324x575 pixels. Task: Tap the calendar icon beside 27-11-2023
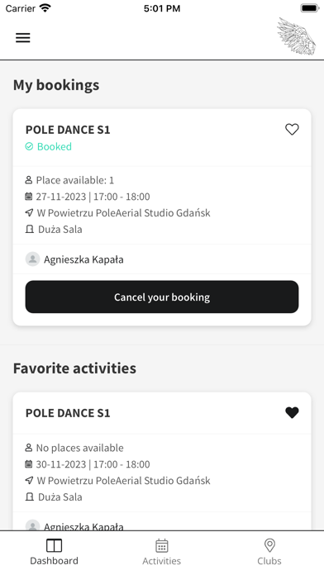(29, 197)
